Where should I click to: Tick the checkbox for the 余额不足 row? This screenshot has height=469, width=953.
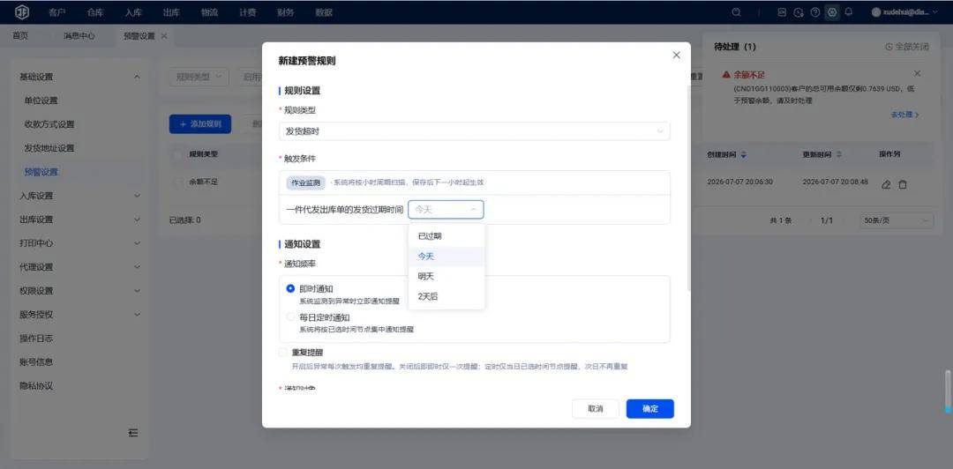click(x=178, y=182)
